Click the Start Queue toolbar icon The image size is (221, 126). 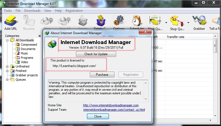pos(155,20)
